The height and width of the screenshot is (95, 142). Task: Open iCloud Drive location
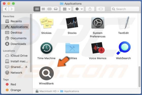(15, 56)
